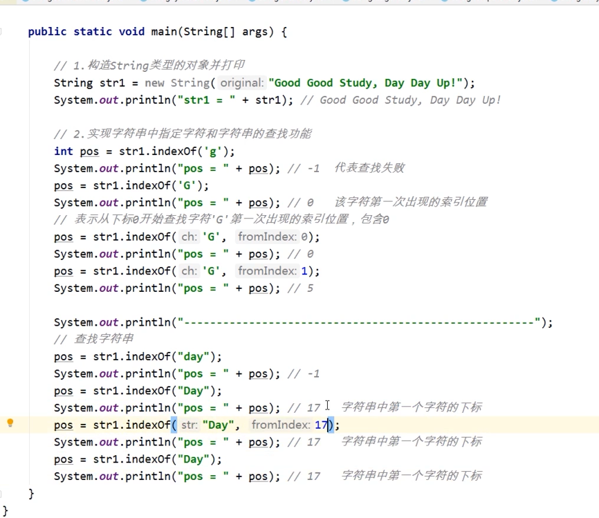This screenshot has height=518, width=599.
Task: Click the comment '表示从下标0开始查找字符'G'...'
Action: click(x=221, y=219)
